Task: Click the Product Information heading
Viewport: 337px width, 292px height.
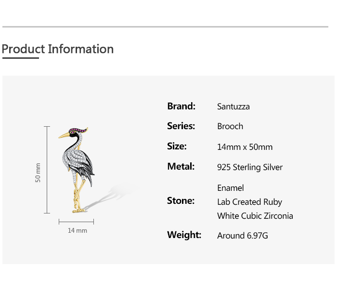Action: (58, 49)
